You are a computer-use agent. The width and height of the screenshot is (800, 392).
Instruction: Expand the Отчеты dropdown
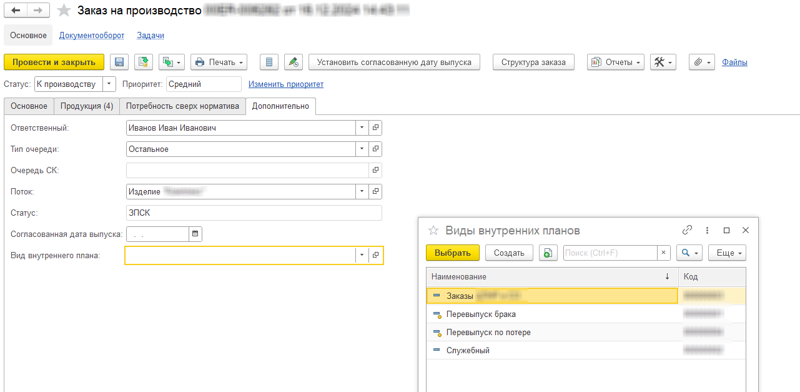pyautogui.click(x=615, y=62)
